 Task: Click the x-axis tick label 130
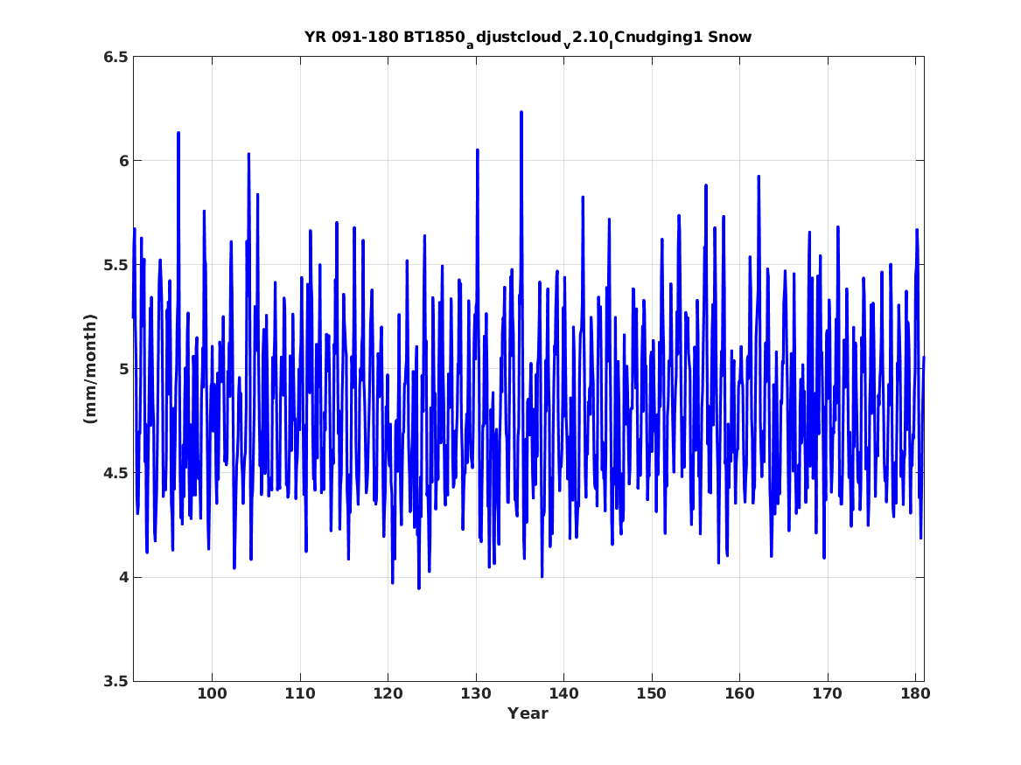475,694
